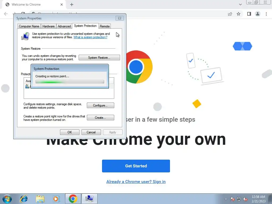Open Chrome profile avatar menu
The image size is (272, 204).
[258, 14]
